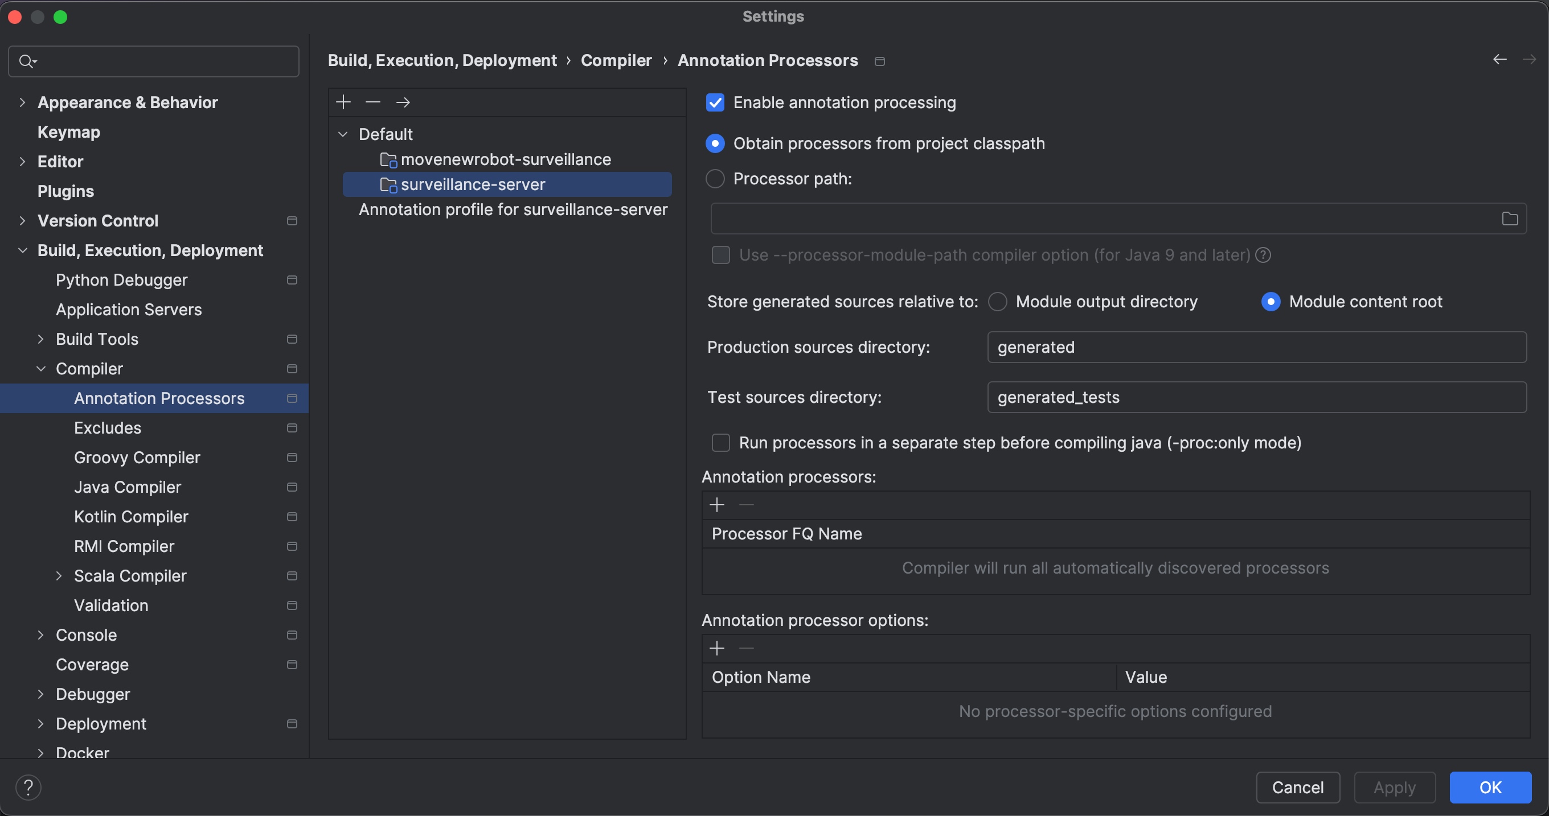Add a new annotation profile
This screenshot has height=816, width=1549.
pyautogui.click(x=343, y=102)
